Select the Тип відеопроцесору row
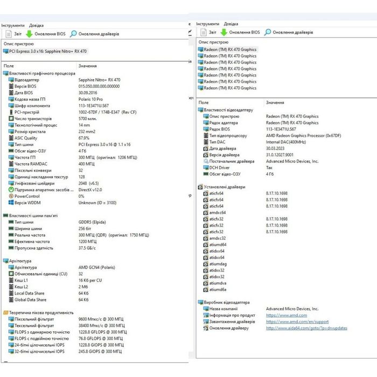 (x=273, y=136)
